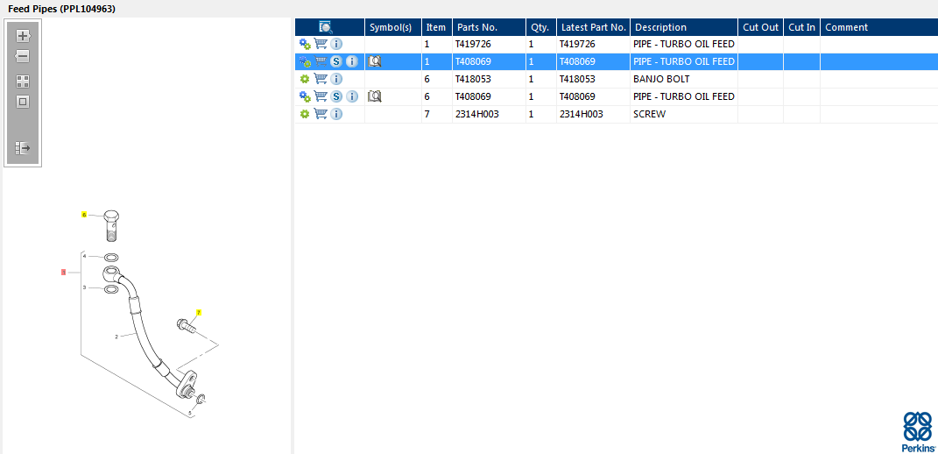Select Latest Part No. cell T418053

coord(594,79)
